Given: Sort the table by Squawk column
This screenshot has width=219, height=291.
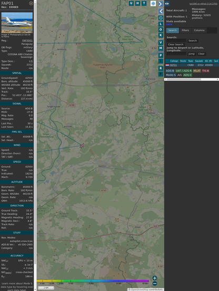Looking at the screenshot, I should [x=199, y=61].
